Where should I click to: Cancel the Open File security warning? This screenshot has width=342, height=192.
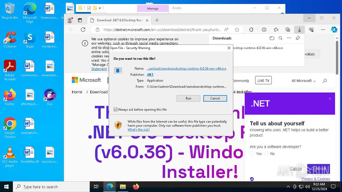coord(215,98)
